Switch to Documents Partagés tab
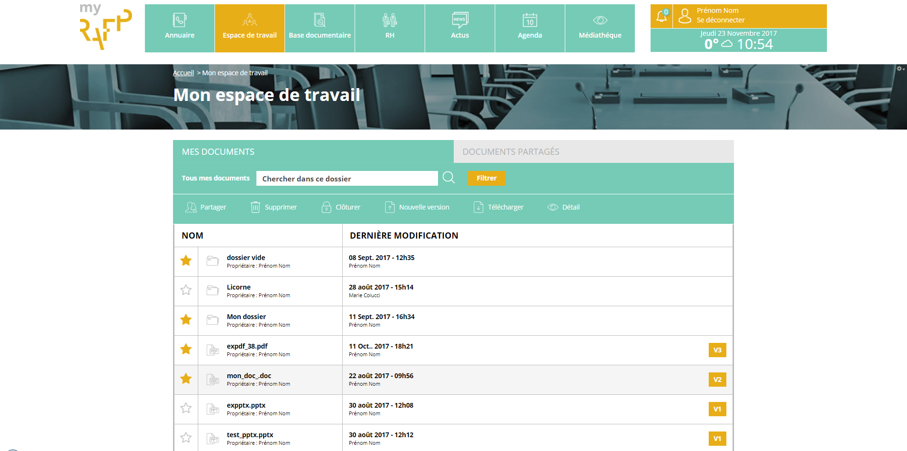 click(594, 151)
